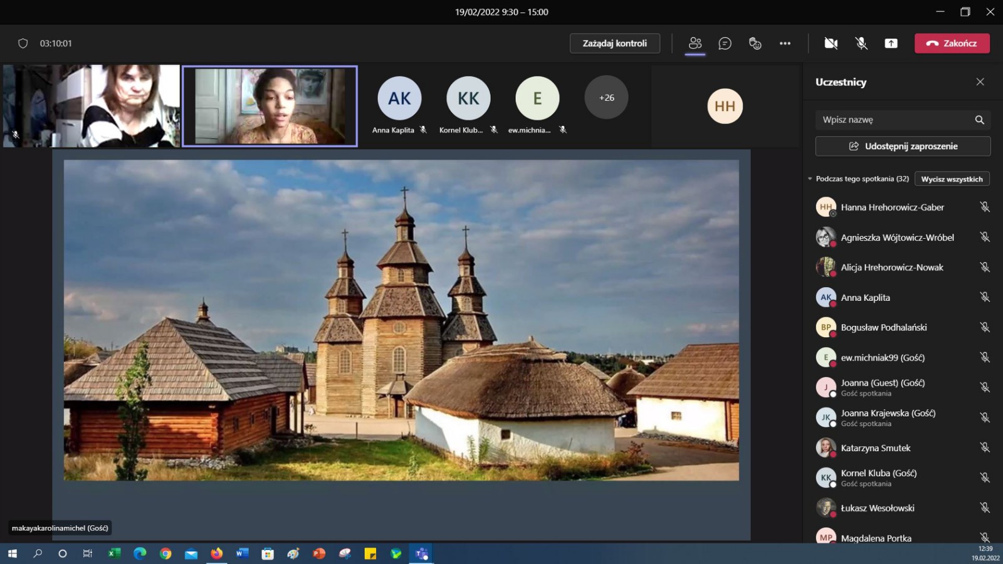This screenshot has height=564, width=1003.
Task: Show the +26 additional participants
Action: point(606,98)
